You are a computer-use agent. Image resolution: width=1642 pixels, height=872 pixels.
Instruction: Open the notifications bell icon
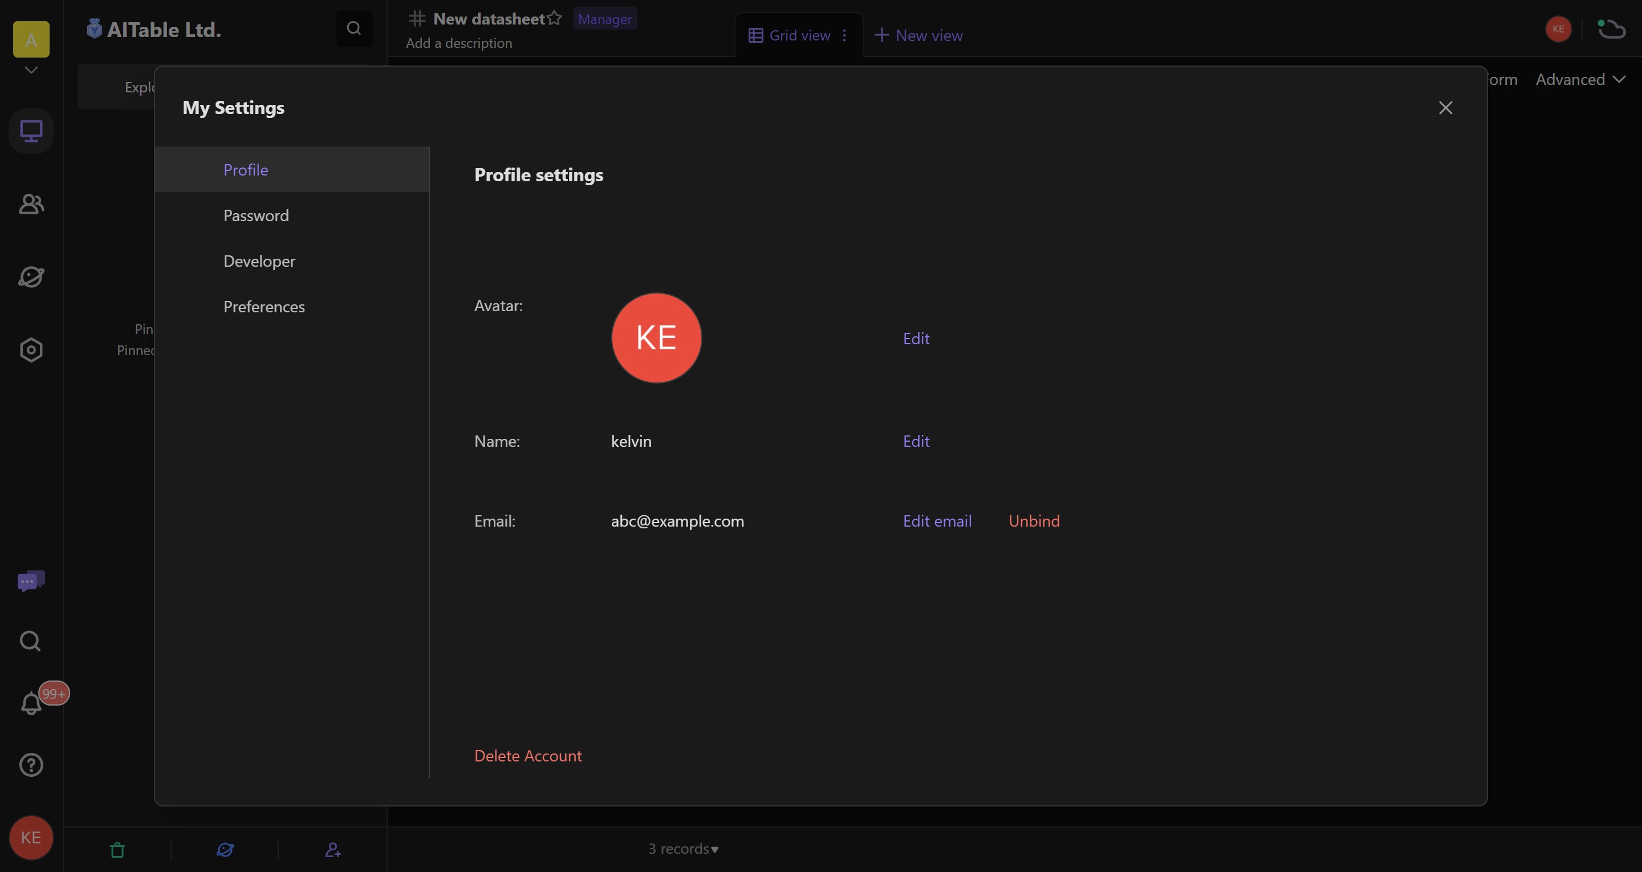(31, 704)
